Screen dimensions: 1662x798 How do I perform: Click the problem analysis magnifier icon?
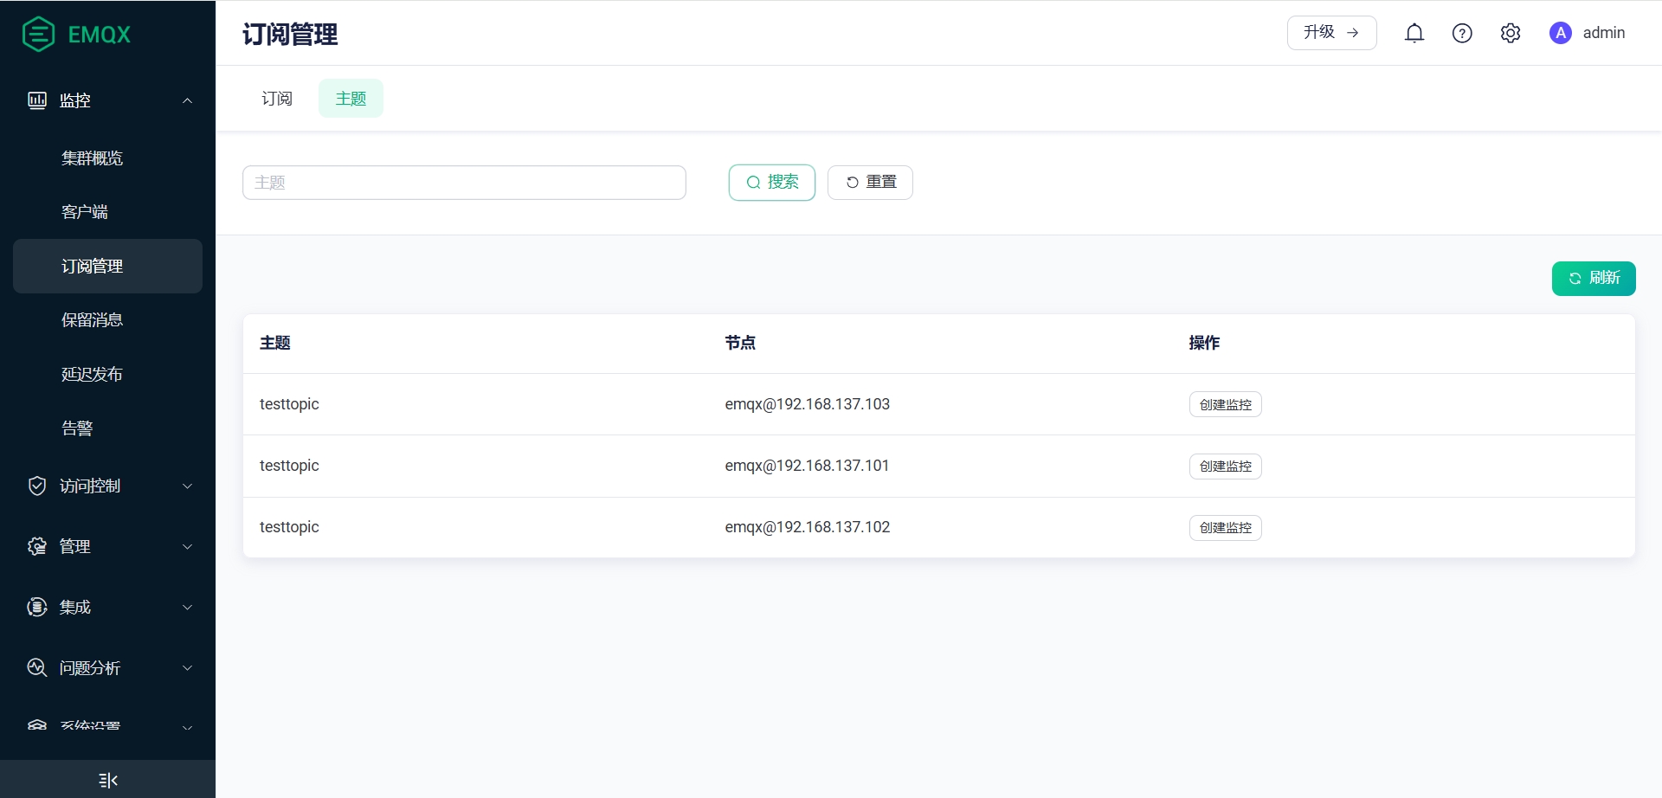pyautogui.click(x=37, y=667)
